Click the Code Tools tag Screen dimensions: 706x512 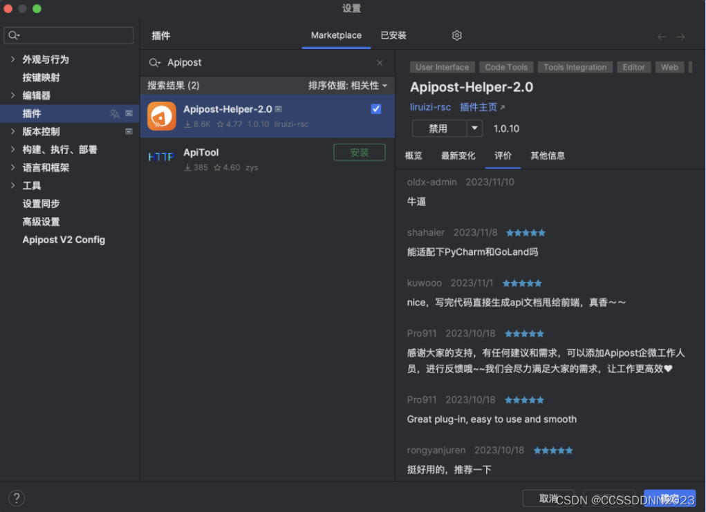point(506,67)
